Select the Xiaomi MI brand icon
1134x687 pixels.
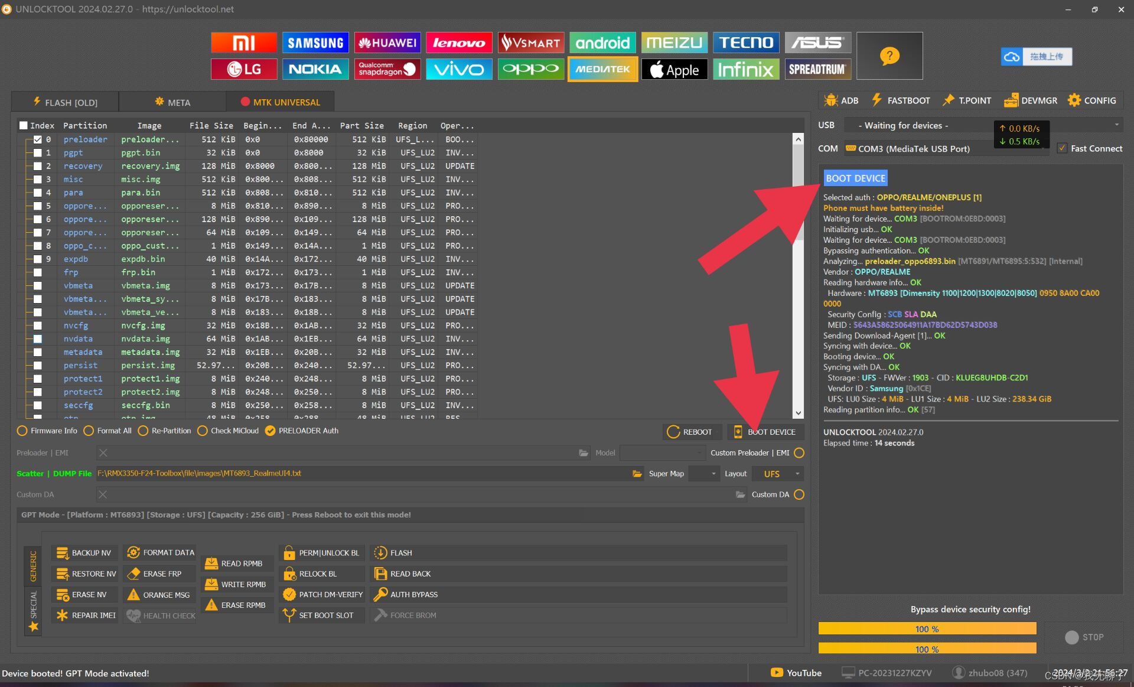[x=243, y=43]
